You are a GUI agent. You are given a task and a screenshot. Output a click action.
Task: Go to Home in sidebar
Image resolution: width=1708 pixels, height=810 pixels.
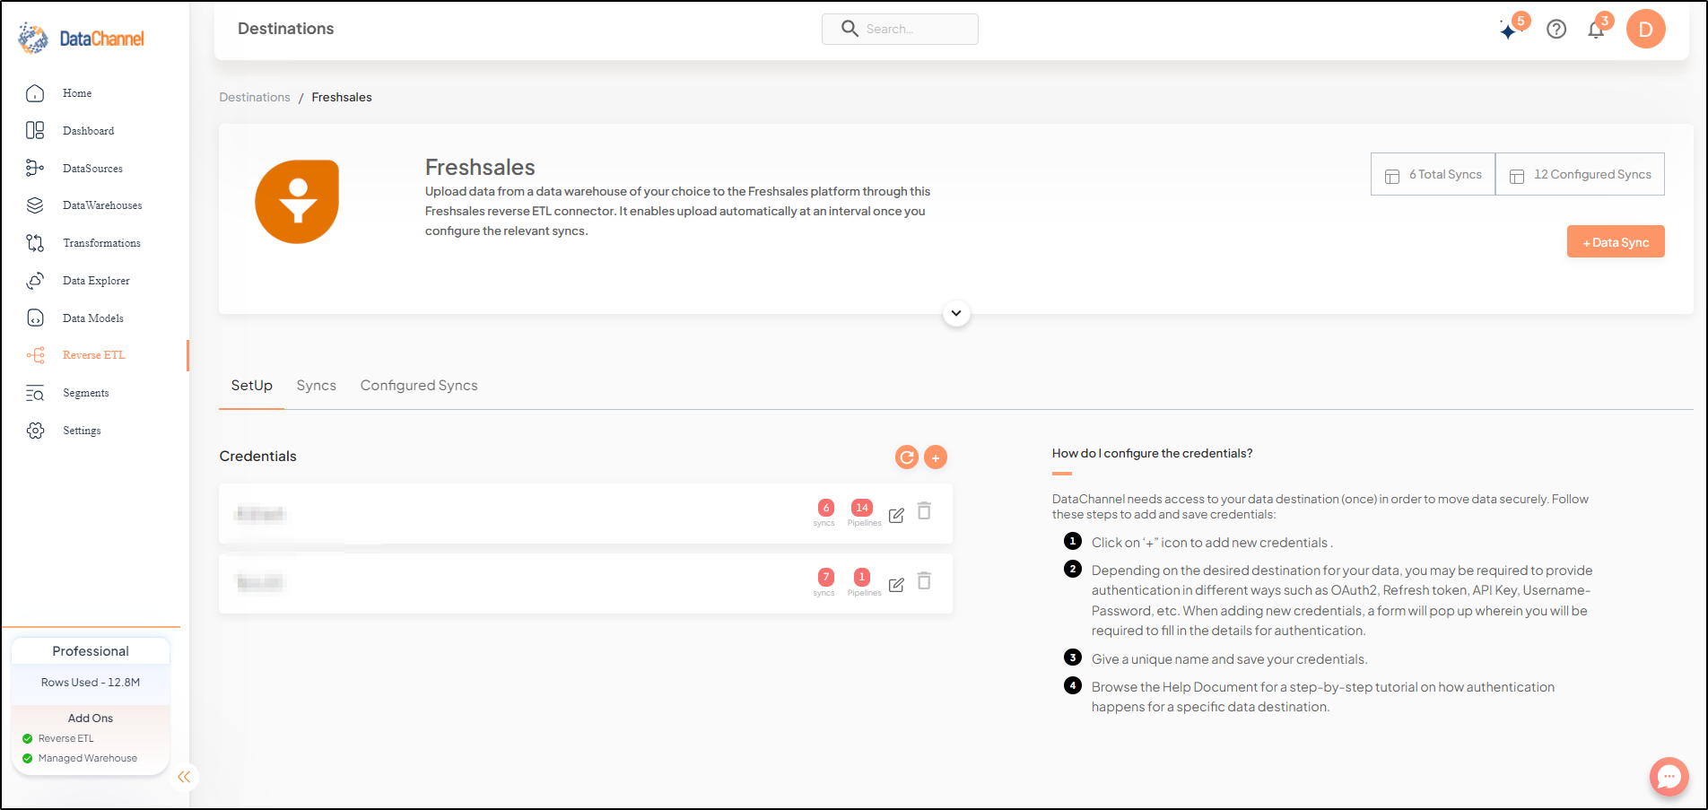point(77,93)
